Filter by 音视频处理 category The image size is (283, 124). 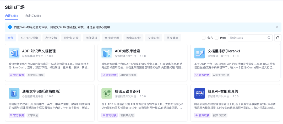pyautogui.click(x=112, y=38)
